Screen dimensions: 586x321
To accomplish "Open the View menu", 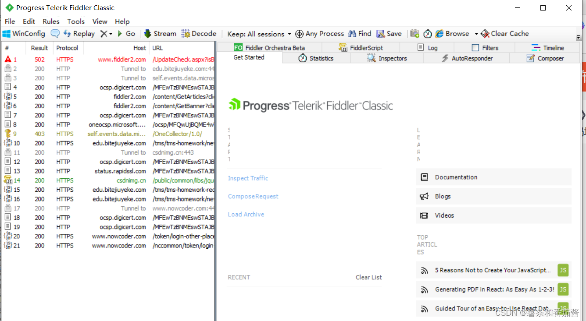I will click(100, 21).
